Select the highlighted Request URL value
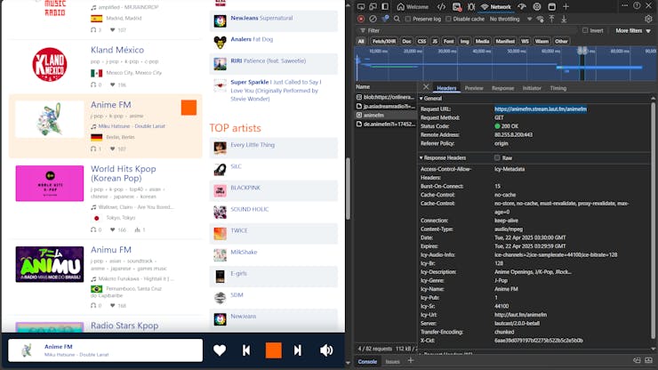The image size is (658, 370). coord(540,109)
